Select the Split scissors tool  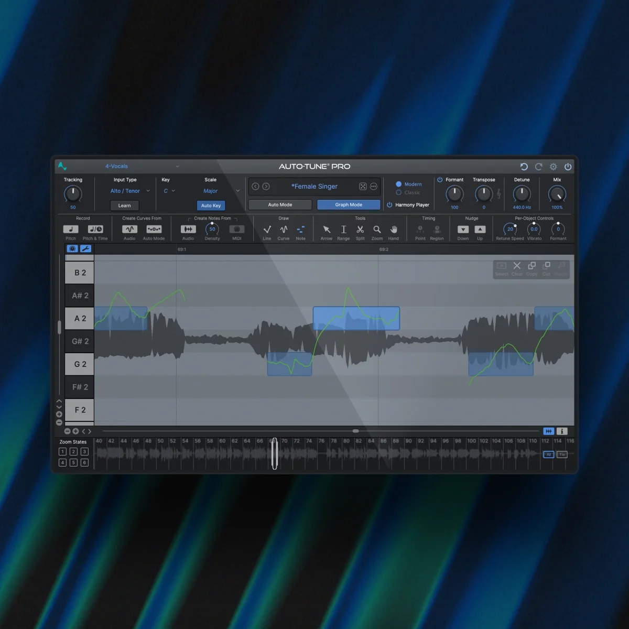coord(360,229)
